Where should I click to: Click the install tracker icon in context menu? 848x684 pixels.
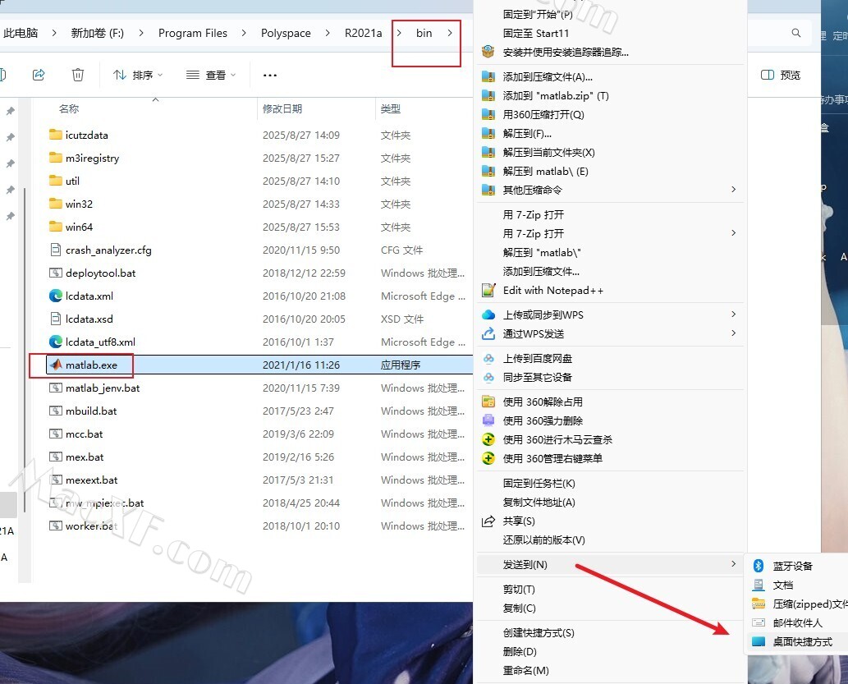click(488, 52)
